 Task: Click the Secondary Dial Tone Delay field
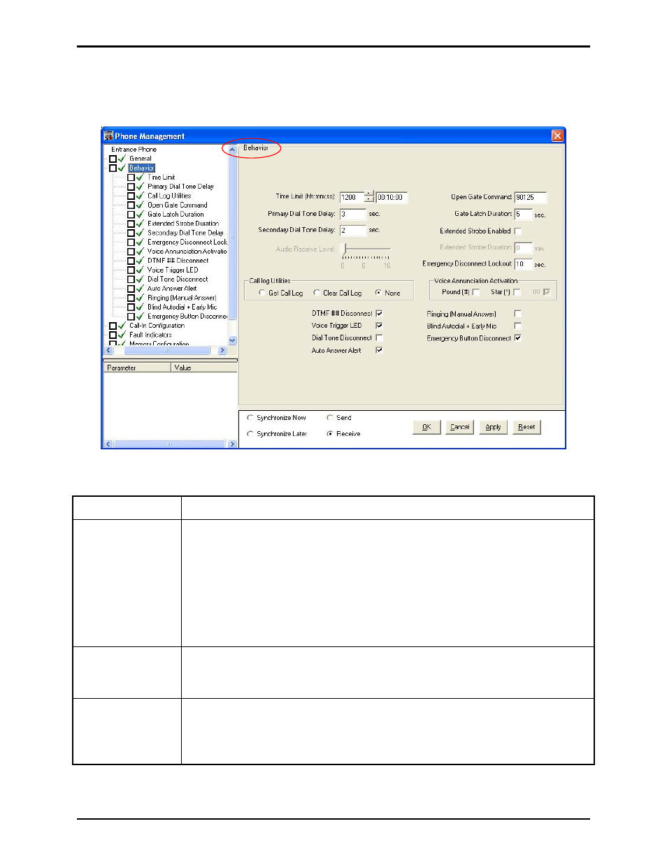353,230
